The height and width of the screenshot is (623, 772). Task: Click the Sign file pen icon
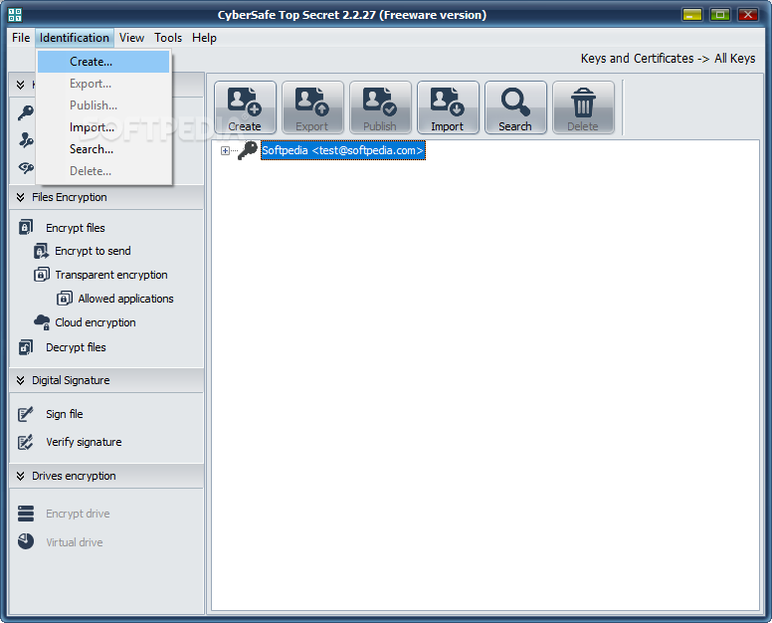[x=26, y=414]
